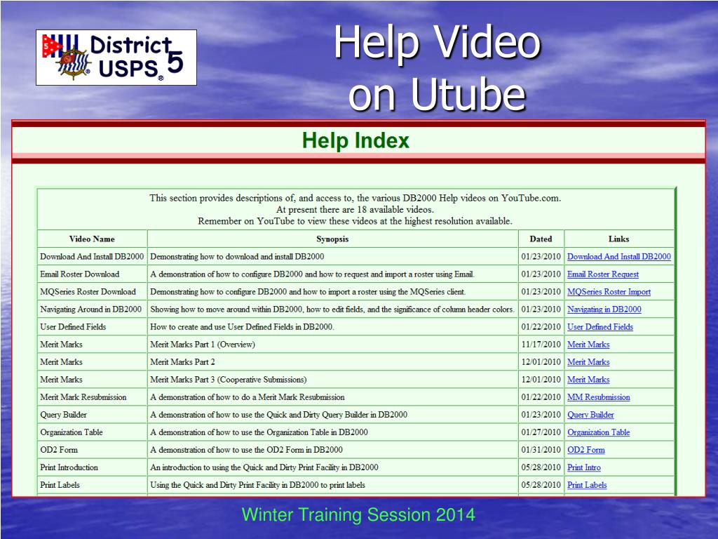Click the date 01/31/2010 in OD2 Form row
718x539 pixels.
click(541, 450)
